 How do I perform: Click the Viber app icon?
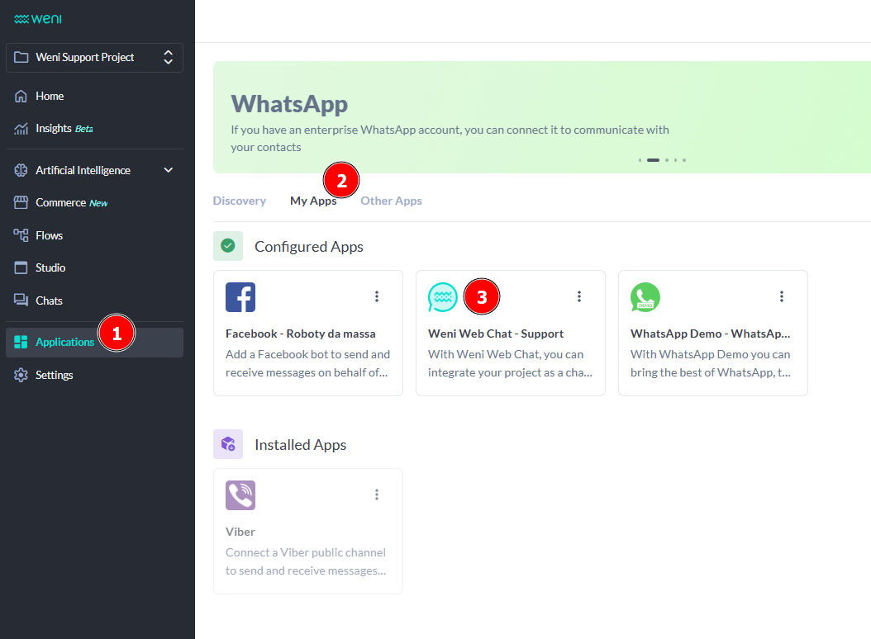(240, 495)
